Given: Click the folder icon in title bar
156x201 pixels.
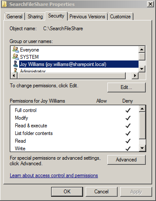Looking at the screenshot, I should click(x=4, y=4).
